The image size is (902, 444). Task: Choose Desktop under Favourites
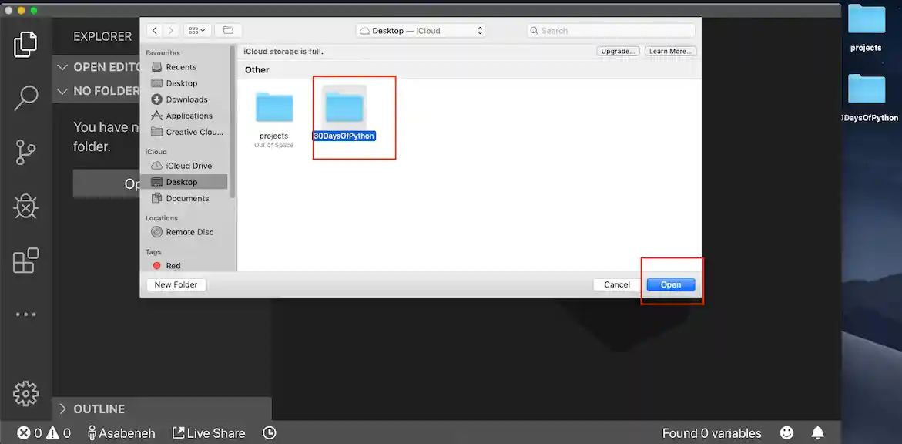(x=186, y=83)
